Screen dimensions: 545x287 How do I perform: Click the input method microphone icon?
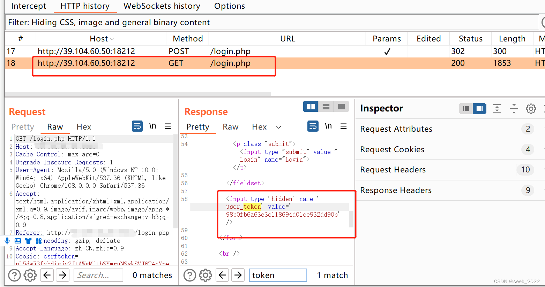(7, 241)
